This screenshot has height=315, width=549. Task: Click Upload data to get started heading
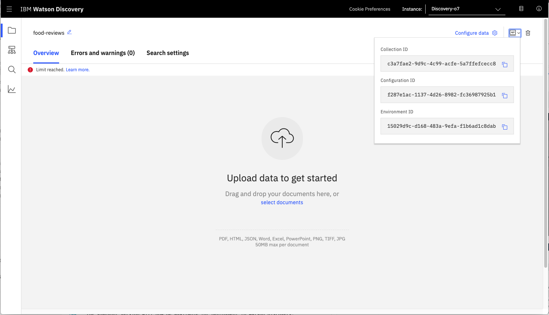[282, 178]
